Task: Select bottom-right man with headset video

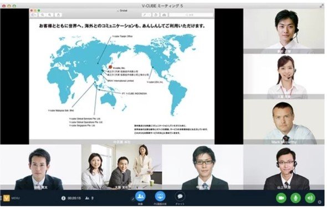Action: (284, 167)
